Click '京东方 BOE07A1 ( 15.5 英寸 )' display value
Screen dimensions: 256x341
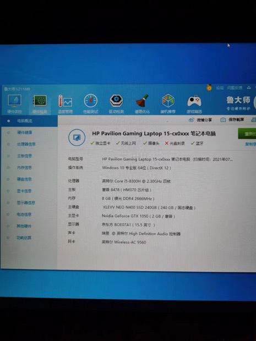[x=128, y=225]
